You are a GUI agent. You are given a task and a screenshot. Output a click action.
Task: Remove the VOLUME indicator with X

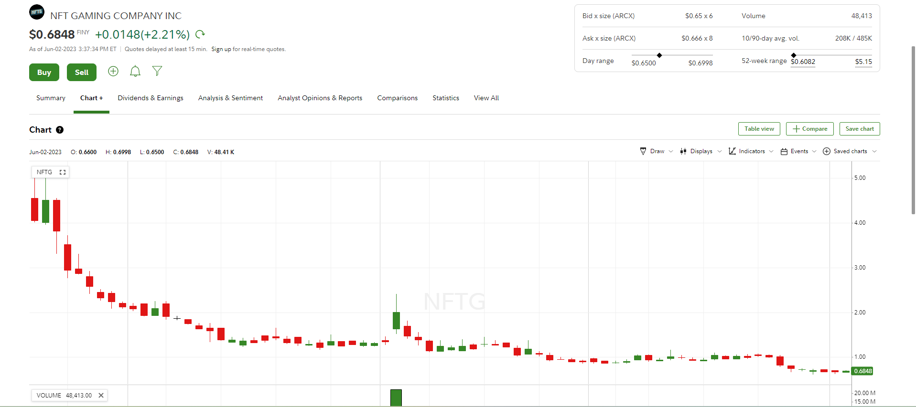pos(101,395)
